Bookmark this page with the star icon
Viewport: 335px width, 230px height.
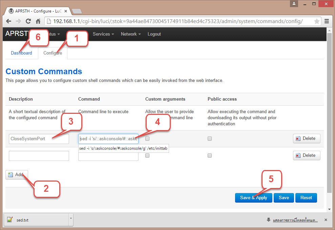(x=317, y=21)
